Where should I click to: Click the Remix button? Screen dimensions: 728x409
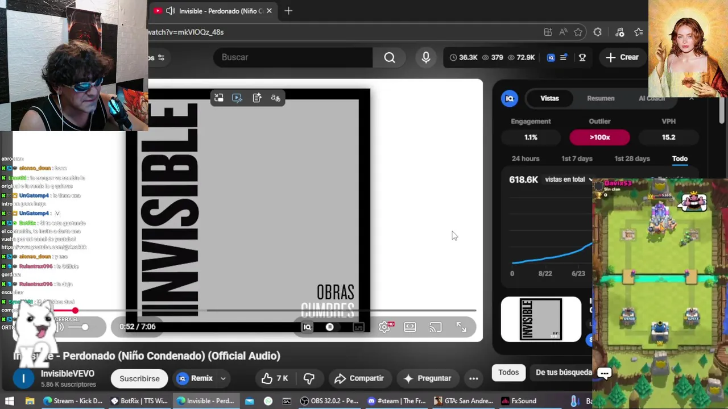pos(195,378)
